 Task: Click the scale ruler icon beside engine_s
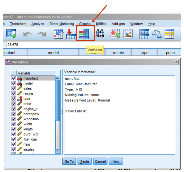[20, 109]
